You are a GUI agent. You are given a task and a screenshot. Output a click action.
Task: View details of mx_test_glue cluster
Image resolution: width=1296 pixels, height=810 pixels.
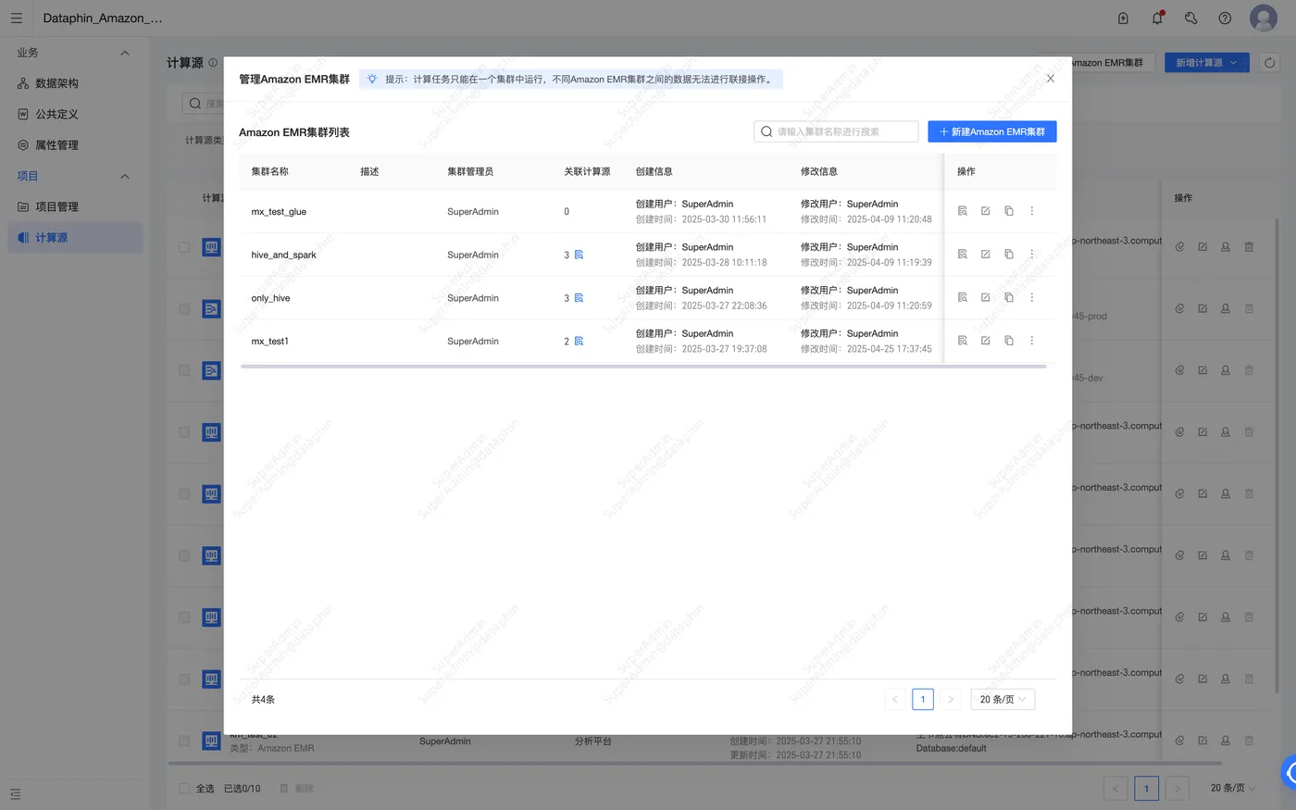[963, 211]
